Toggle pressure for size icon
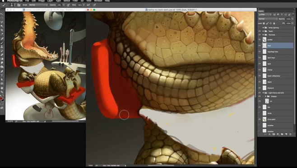 point(94,5)
